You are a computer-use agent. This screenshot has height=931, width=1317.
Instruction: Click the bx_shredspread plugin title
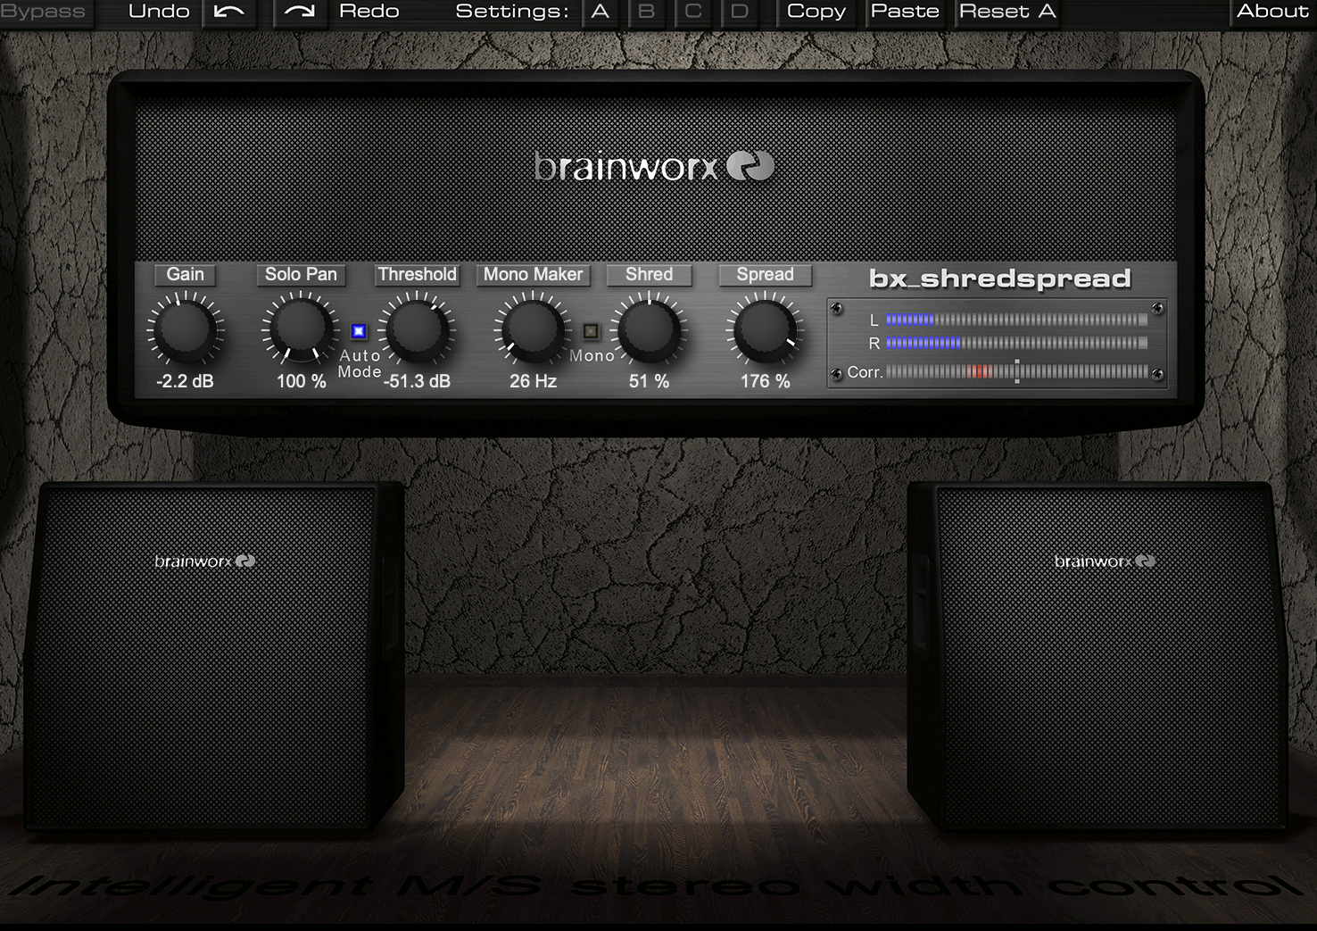[x=999, y=278]
